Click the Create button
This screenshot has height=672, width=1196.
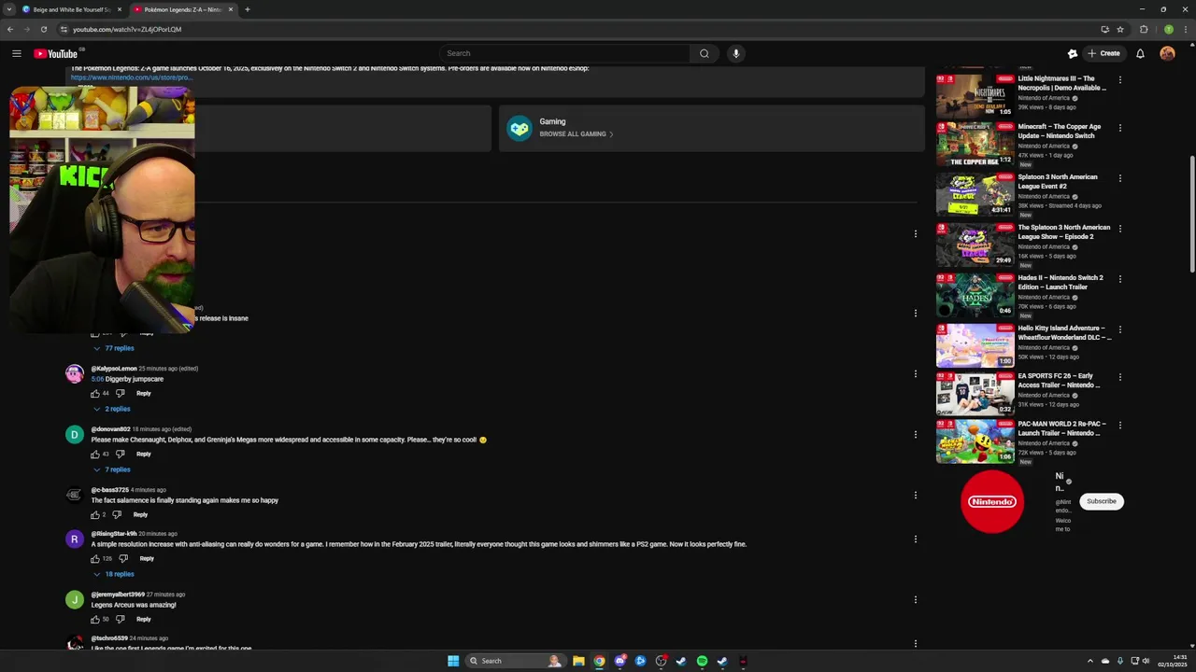tap(1103, 53)
